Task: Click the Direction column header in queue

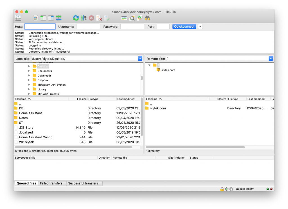Action: [104, 158]
